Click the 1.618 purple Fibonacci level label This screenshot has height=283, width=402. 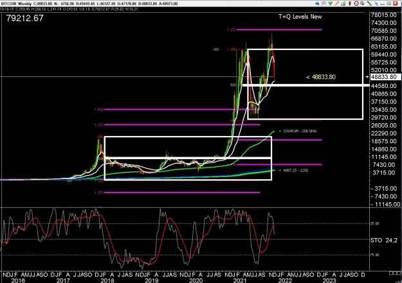[98, 110]
